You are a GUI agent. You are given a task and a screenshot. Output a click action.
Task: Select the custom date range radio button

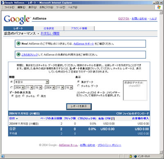11,87
